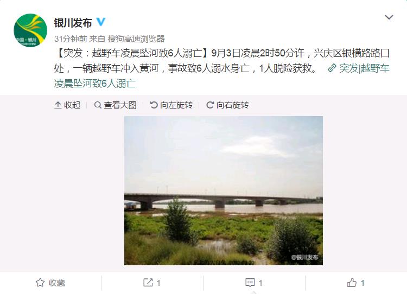Click the magnifier icon next to 查看大图

pos(98,105)
